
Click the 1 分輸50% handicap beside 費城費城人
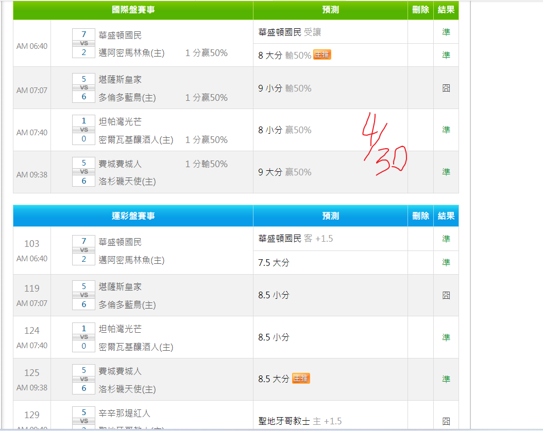point(207,164)
